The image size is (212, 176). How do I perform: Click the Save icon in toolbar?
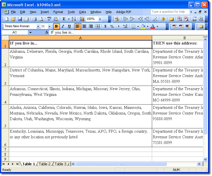tap(20, 19)
